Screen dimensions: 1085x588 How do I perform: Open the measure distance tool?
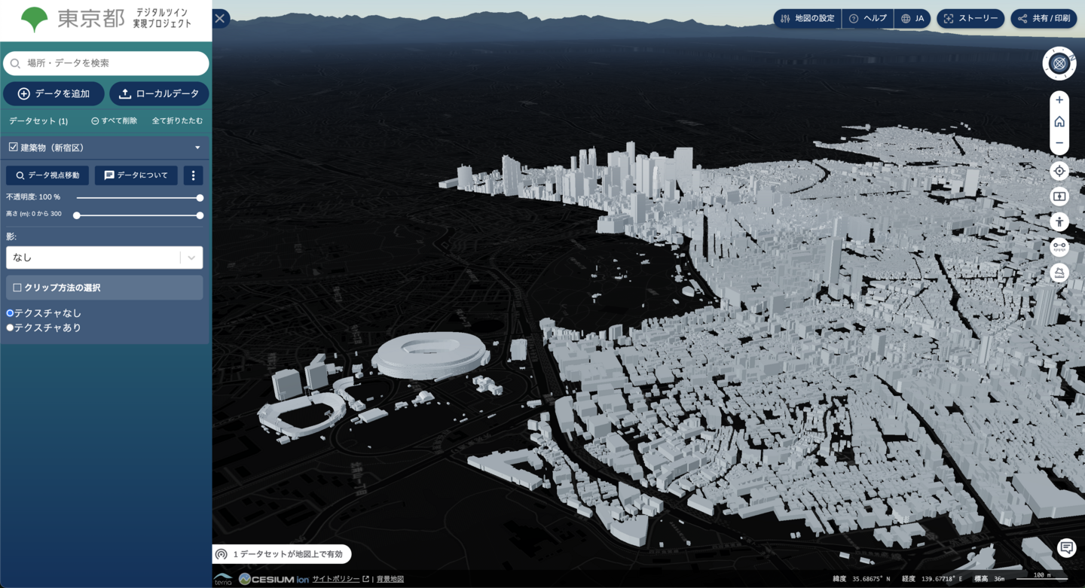click(x=1059, y=247)
